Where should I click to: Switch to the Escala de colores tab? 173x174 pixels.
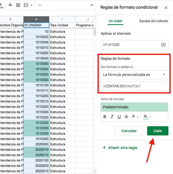tap(154, 21)
